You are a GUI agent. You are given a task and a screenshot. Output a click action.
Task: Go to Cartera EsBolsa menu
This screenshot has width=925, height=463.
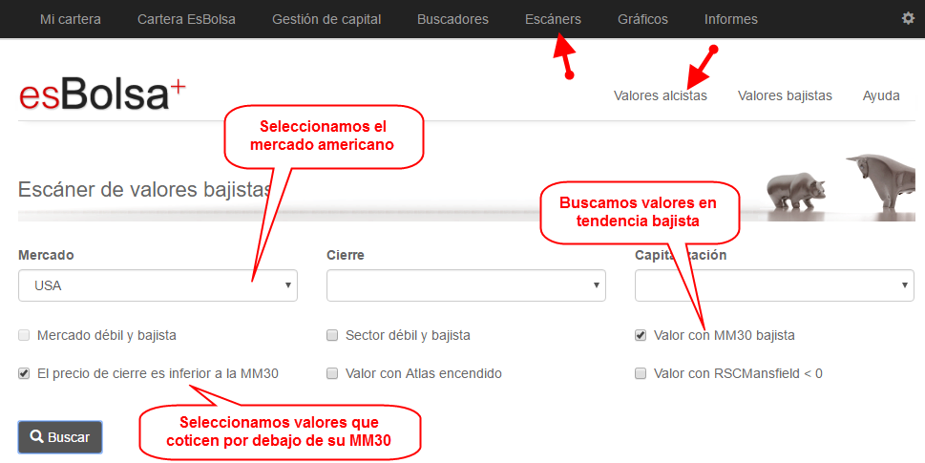coord(186,19)
